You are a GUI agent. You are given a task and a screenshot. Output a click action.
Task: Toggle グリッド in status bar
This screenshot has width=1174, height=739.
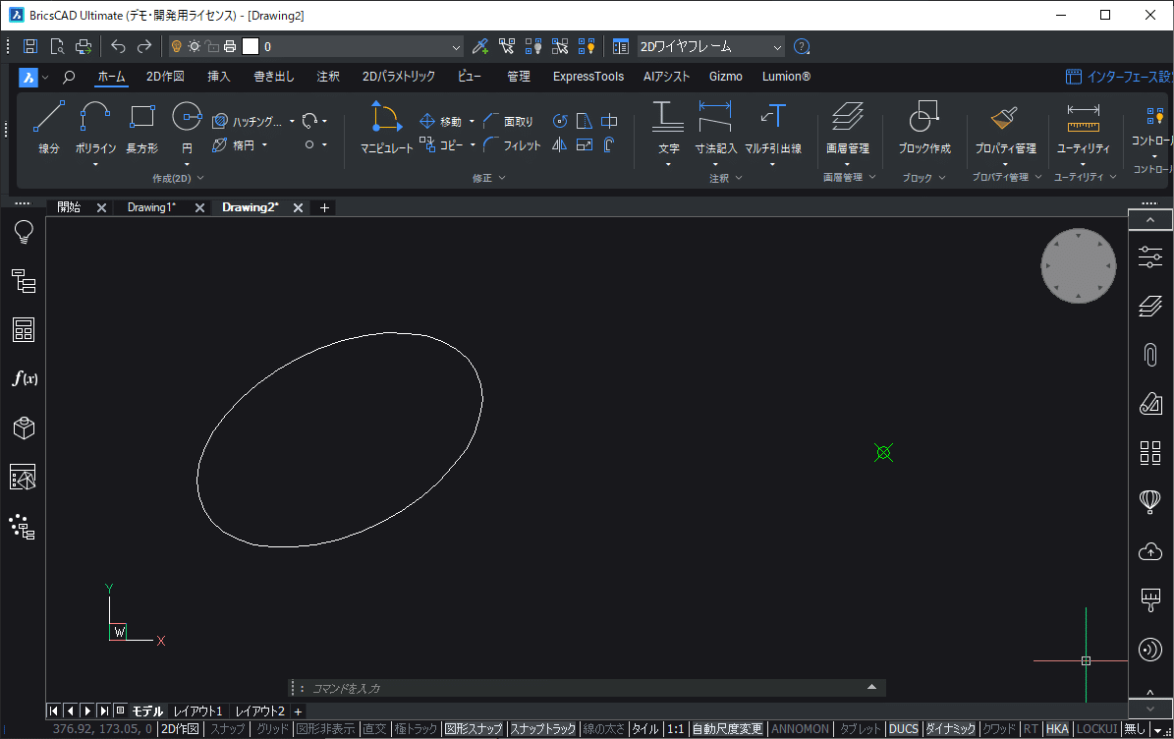(272, 728)
